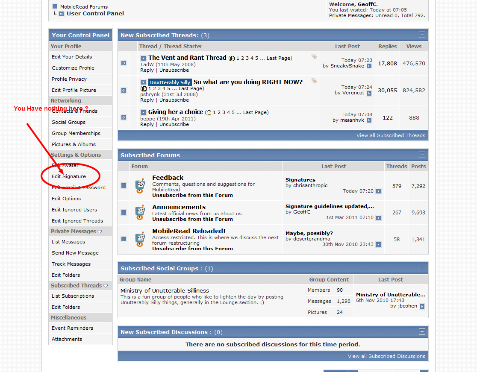
Task: Click the multi-page icon in Giving her a choice
Action: (209, 112)
